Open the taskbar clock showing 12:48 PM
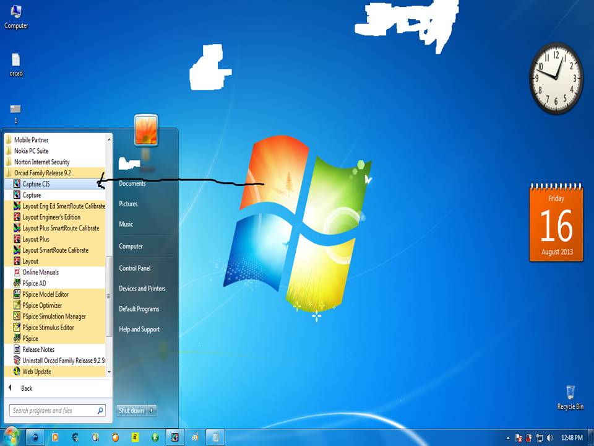This screenshot has width=594, height=446. [x=572, y=438]
